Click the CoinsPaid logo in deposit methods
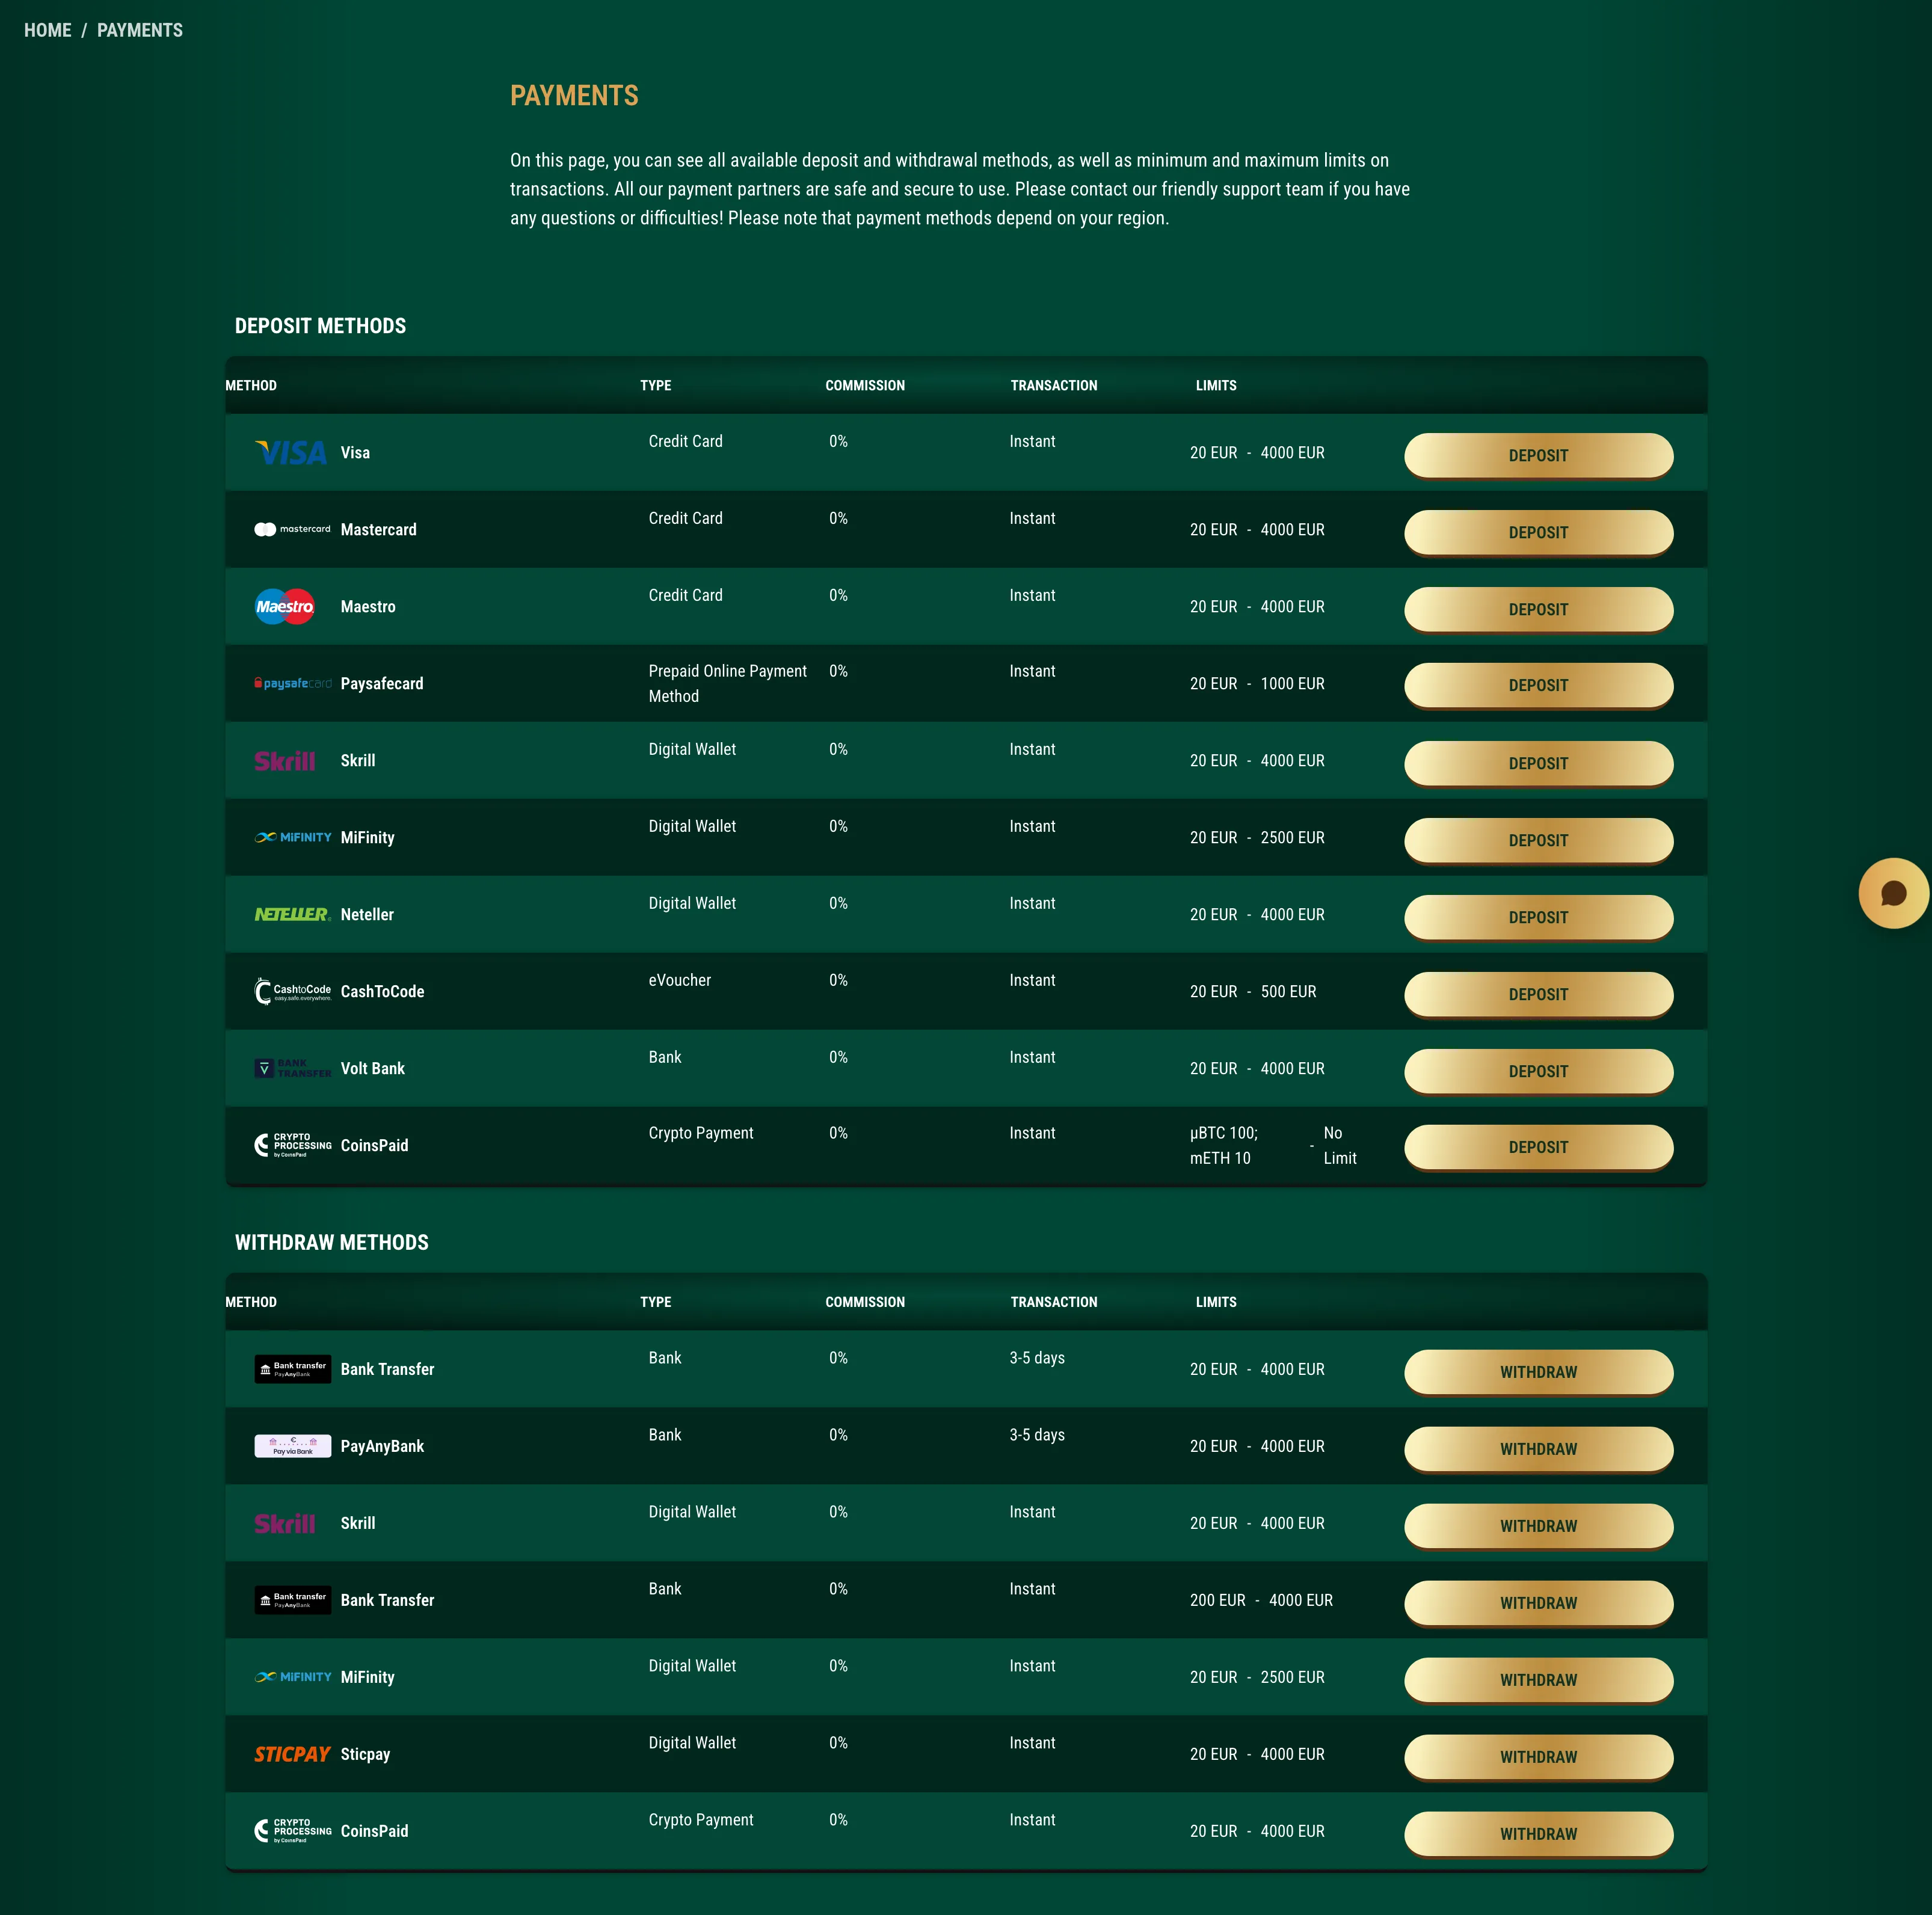This screenshot has height=1915, width=1932. click(292, 1145)
